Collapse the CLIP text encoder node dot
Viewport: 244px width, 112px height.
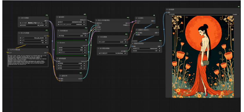[x=9, y=50]
